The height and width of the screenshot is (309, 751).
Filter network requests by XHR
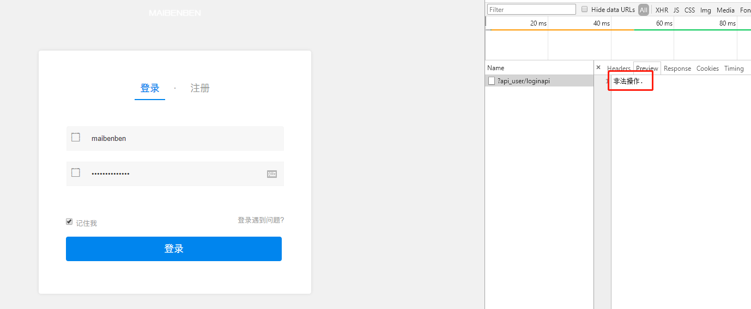pos(662,10)
